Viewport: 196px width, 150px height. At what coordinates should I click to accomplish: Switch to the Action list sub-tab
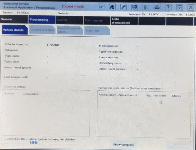[97, 31]
